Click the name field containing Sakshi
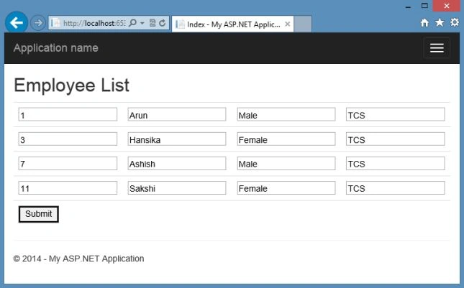Image resolution: width=464 pixels, height=288 pixels. click(x=177, y=188)
